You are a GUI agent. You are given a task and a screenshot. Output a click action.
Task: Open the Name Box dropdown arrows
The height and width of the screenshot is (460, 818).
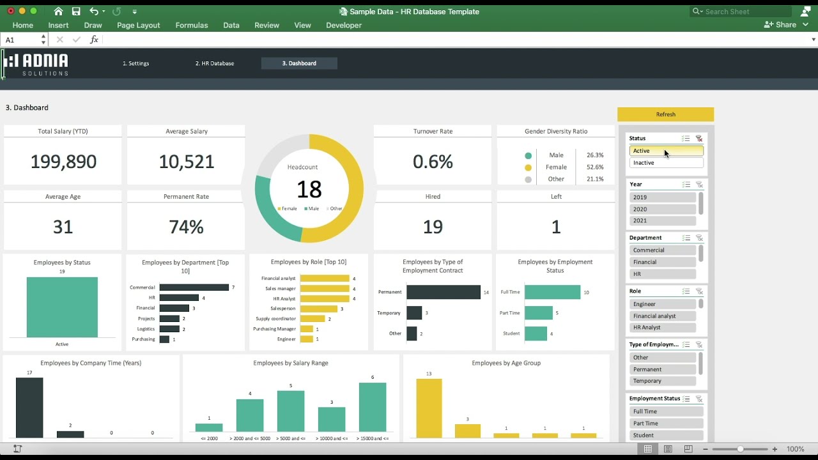coord(43,40)
